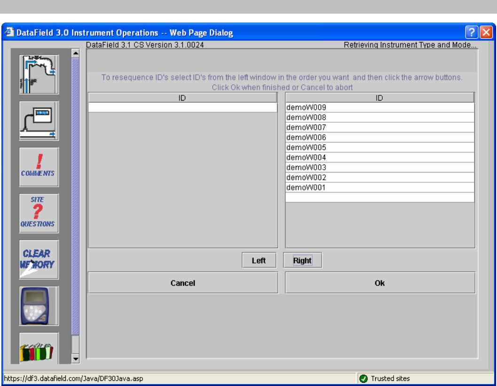Select demoW001 in the right list

(x=380, y=187)
